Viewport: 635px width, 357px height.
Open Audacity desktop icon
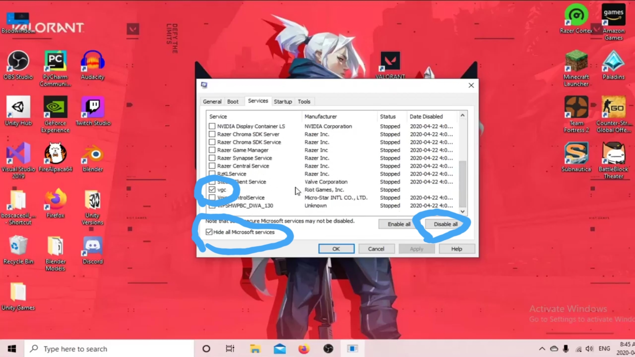click(x=93, y=65)
